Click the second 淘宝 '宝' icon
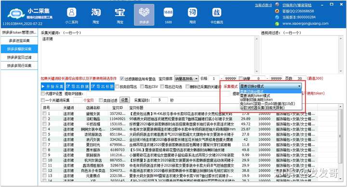The height and width of the screenshot is (187, 347). (x=120, y=12)
